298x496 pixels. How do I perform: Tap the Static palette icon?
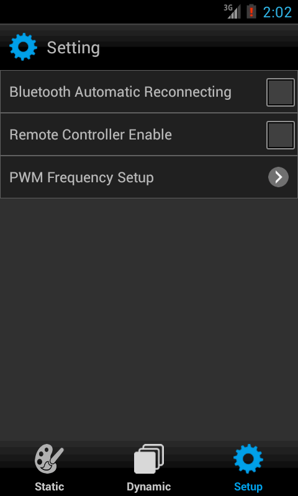pos(49,459)
